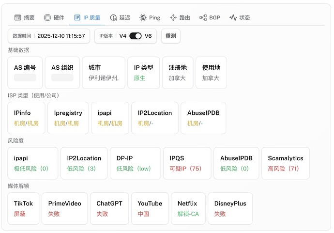Click the Ping globe icon

143,17
